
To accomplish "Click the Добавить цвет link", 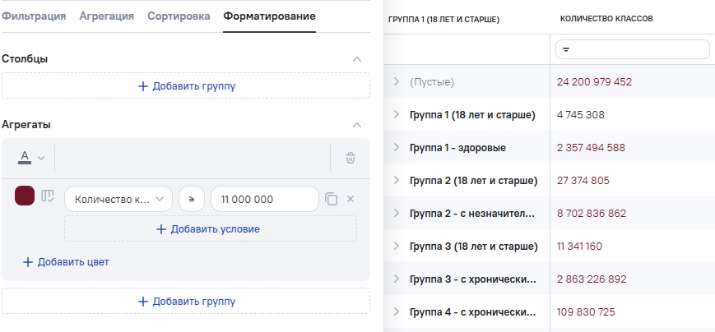I will pos(66,262).
